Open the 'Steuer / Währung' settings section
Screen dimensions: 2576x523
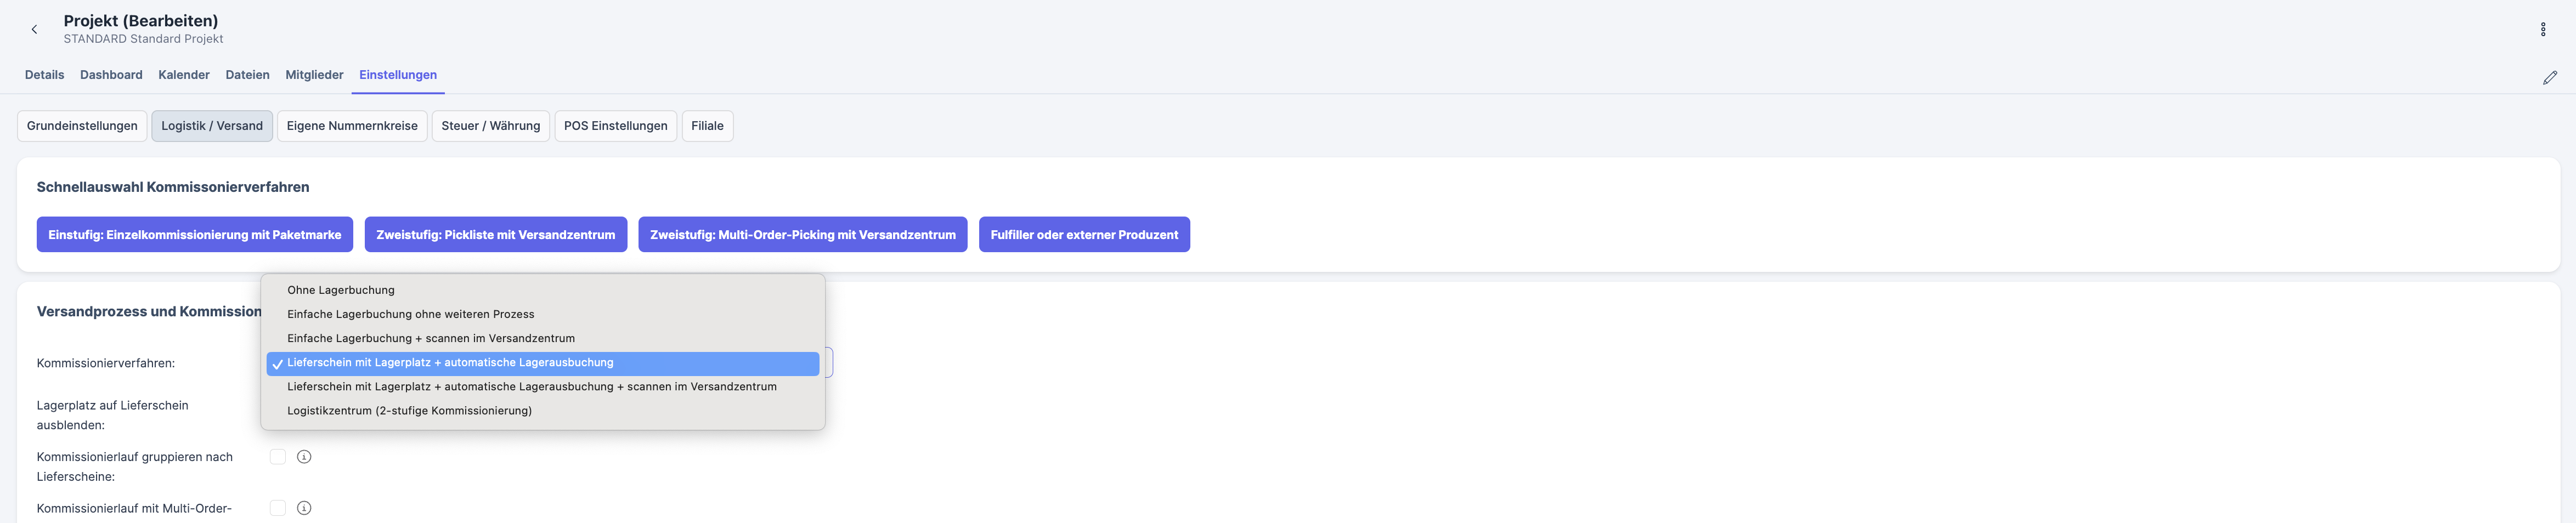(490, 126)
